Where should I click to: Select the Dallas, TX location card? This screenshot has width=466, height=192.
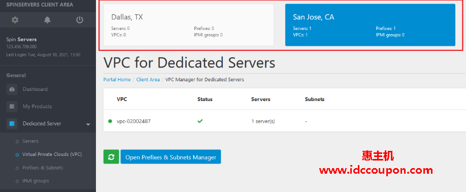[x=189, y=25]
